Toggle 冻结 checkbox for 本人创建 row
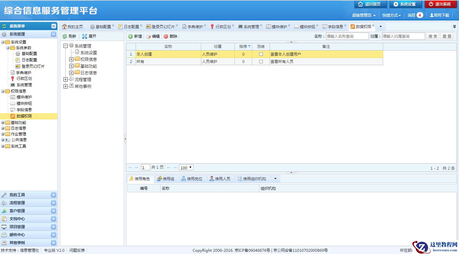 (x=261, y=54)
